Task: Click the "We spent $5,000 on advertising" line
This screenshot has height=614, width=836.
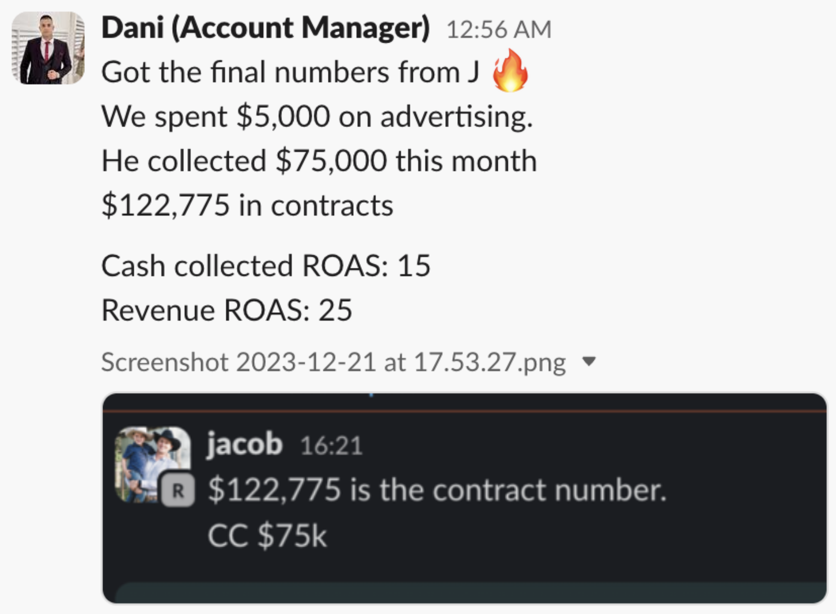Action: coord(317,117)
